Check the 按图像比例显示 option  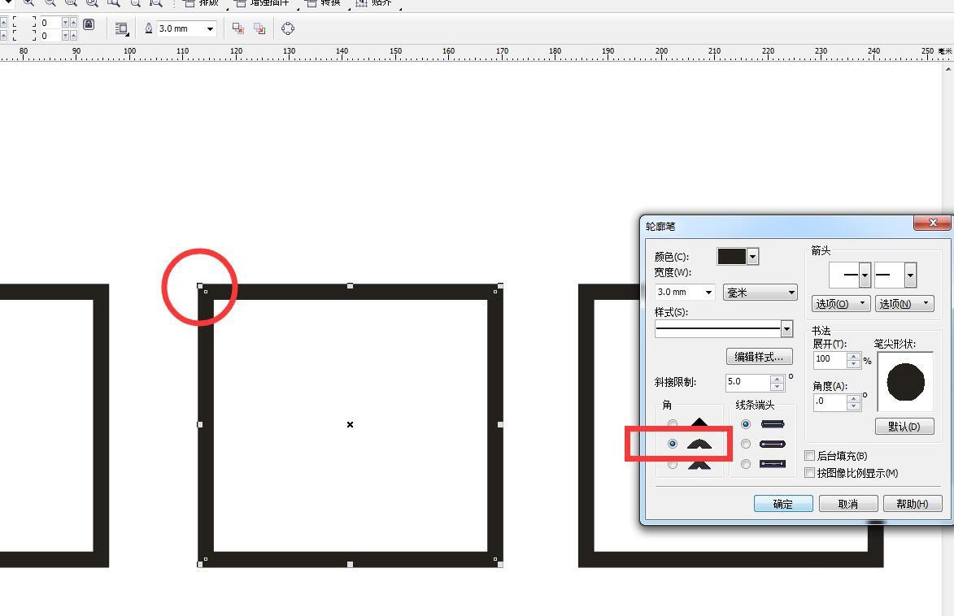coord(810,472)
